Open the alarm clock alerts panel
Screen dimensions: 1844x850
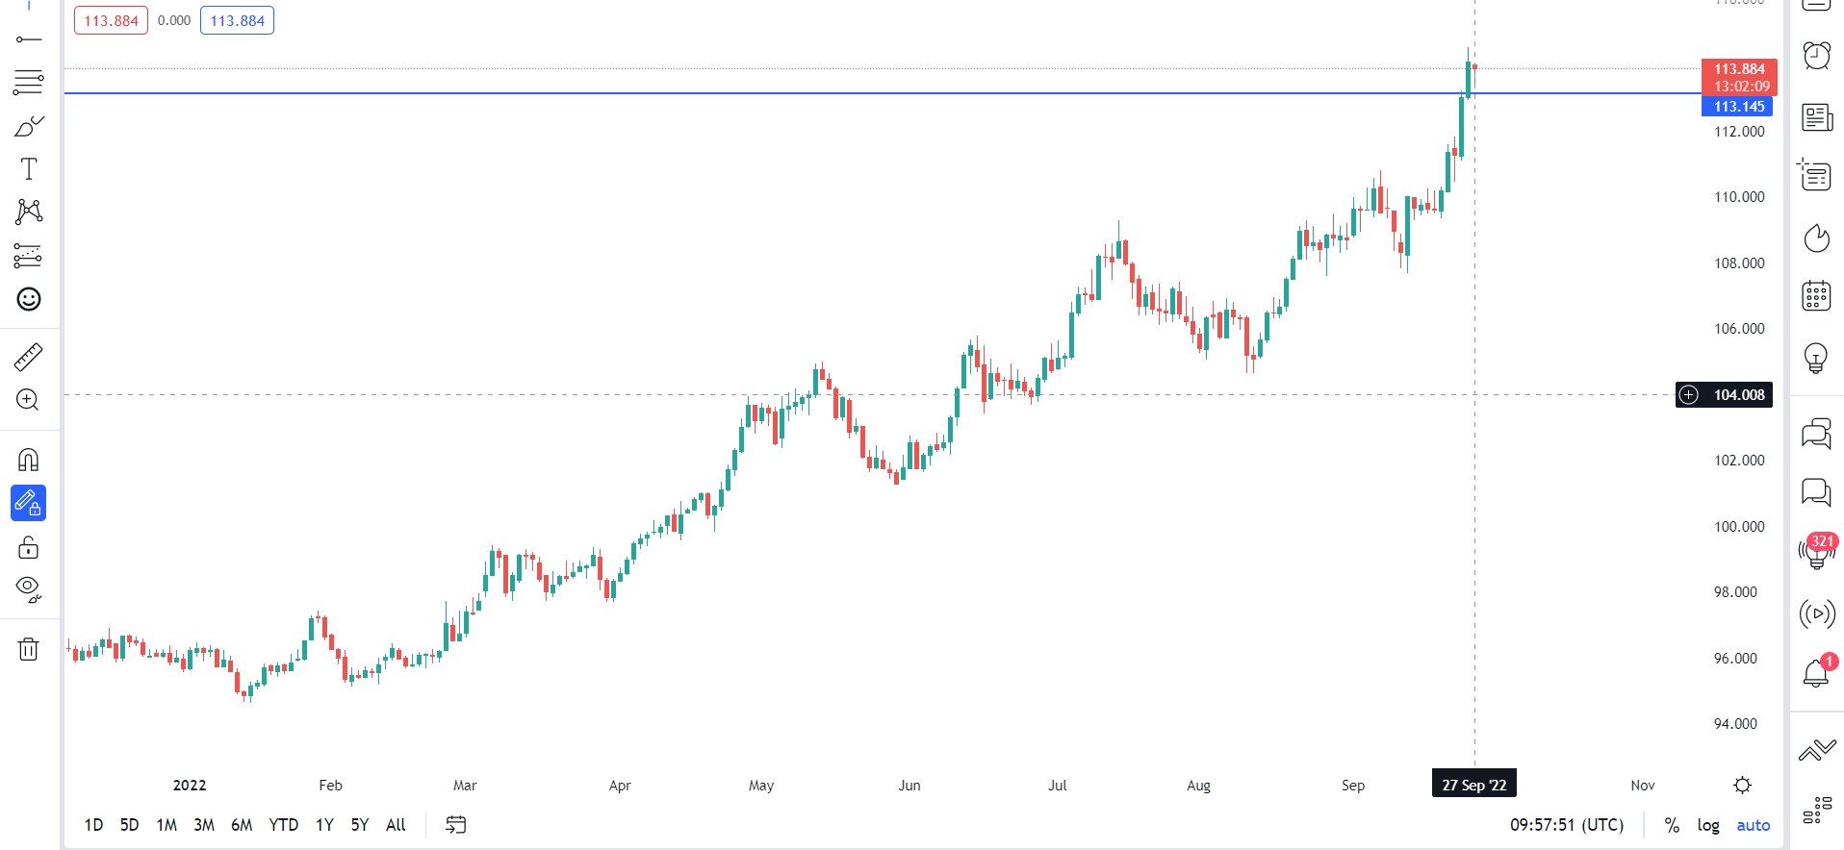coord(1816,56)
